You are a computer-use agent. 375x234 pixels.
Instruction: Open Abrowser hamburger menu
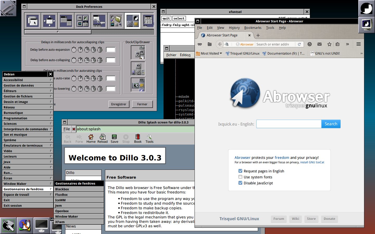tap(359, 44)
